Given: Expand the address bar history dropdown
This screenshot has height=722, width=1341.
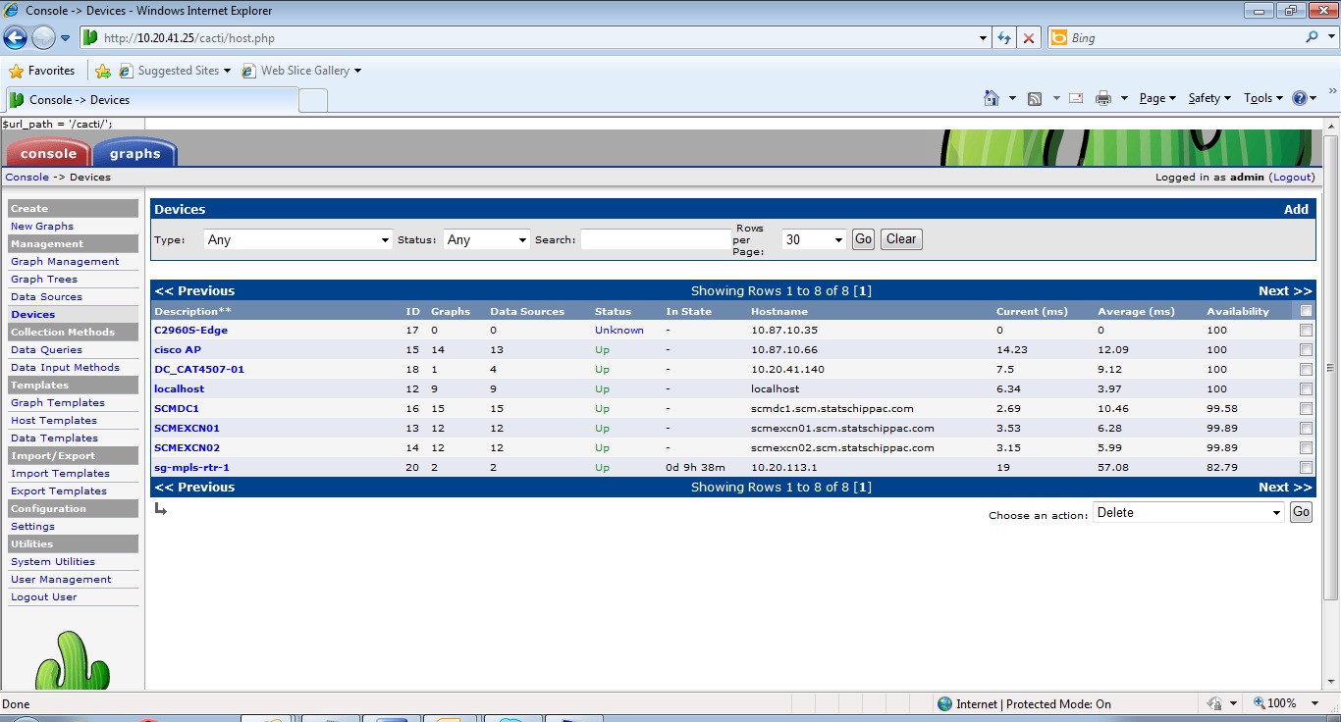Looking at the screenshot, I should (x=984, y=38).
